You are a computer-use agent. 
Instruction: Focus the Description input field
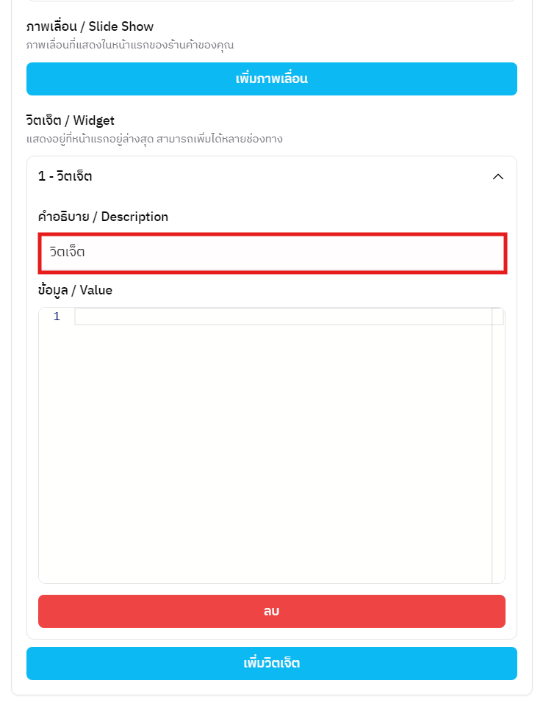[271, 253]
